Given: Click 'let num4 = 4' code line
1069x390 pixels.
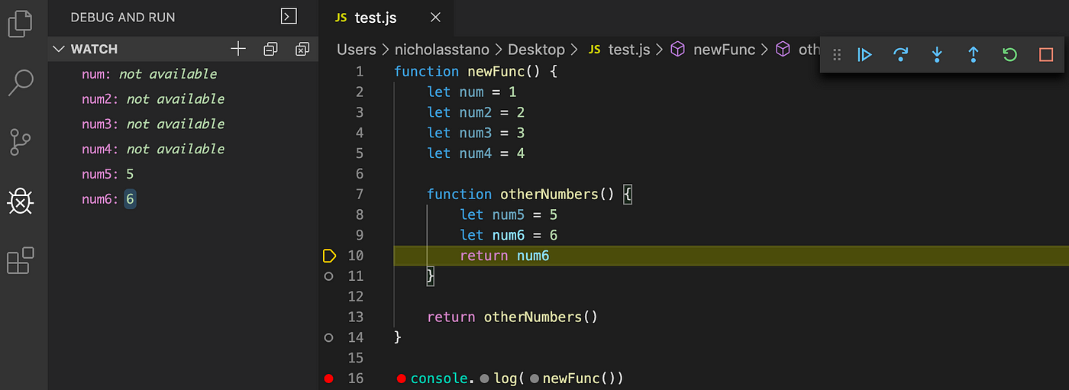Looking at the screenshot, I should pos(476,153).
